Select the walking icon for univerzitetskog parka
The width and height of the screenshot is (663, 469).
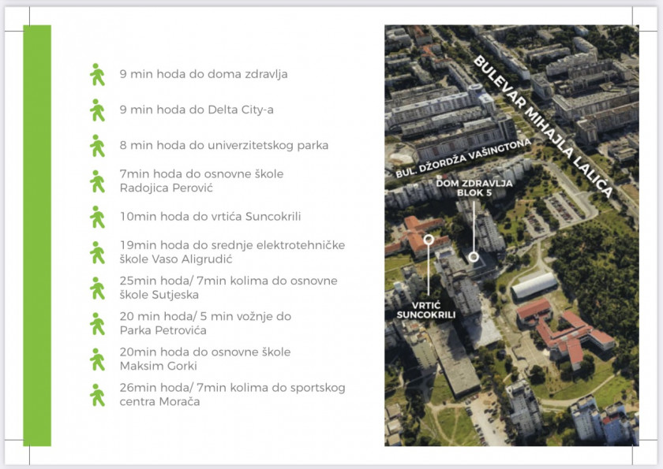pyautogui.click(x=97, y=146)
